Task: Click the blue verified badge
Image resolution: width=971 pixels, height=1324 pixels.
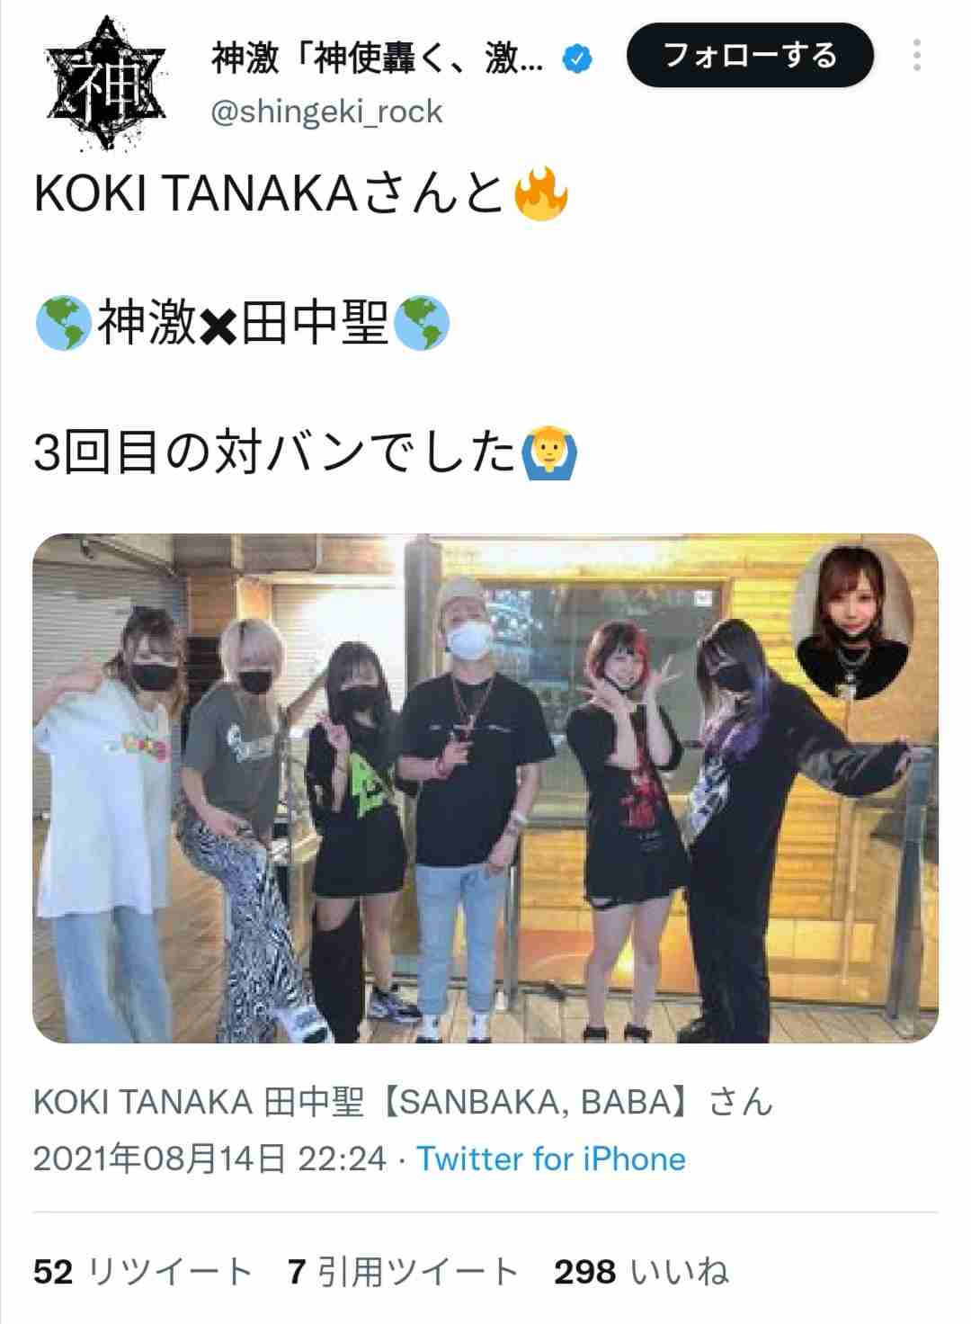Action: pos(577,60)
